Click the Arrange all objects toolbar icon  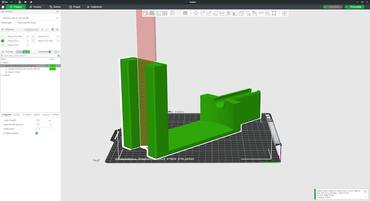(164, 13)
